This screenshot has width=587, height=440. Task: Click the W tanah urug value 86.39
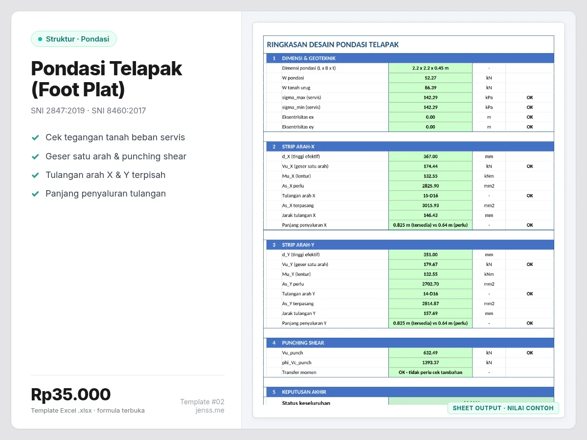[x=430, y=88]
